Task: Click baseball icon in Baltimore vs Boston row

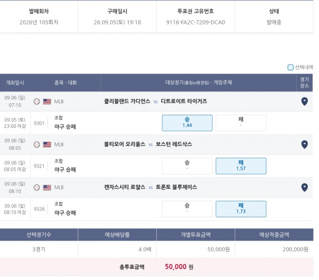Action: pyautogui.click(x=37, y=144)
